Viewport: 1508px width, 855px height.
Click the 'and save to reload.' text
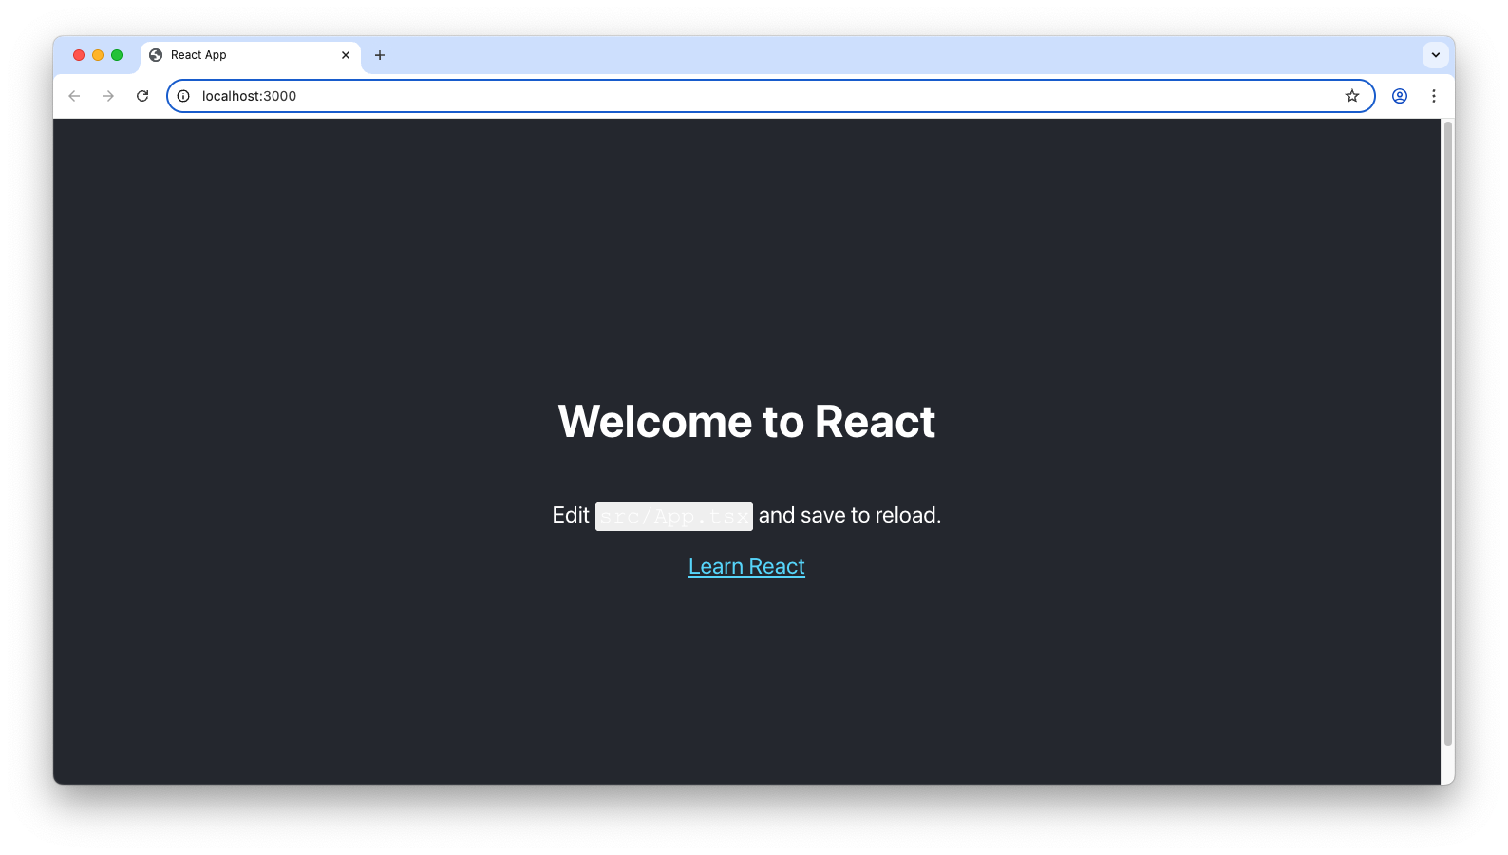[850, 515]
